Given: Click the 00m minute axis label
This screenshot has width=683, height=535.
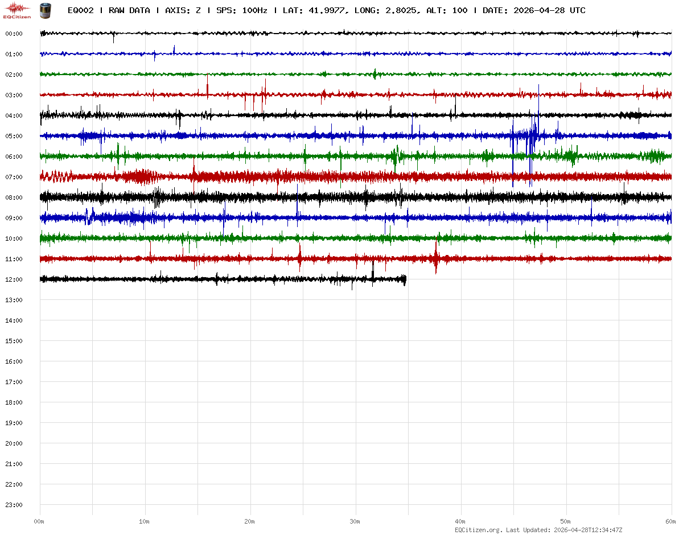Looking at the screenshot, I should coord(40,521).
